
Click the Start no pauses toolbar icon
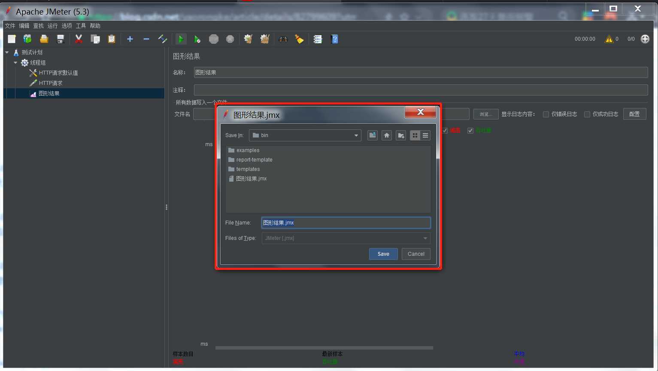tap(197, 39)
